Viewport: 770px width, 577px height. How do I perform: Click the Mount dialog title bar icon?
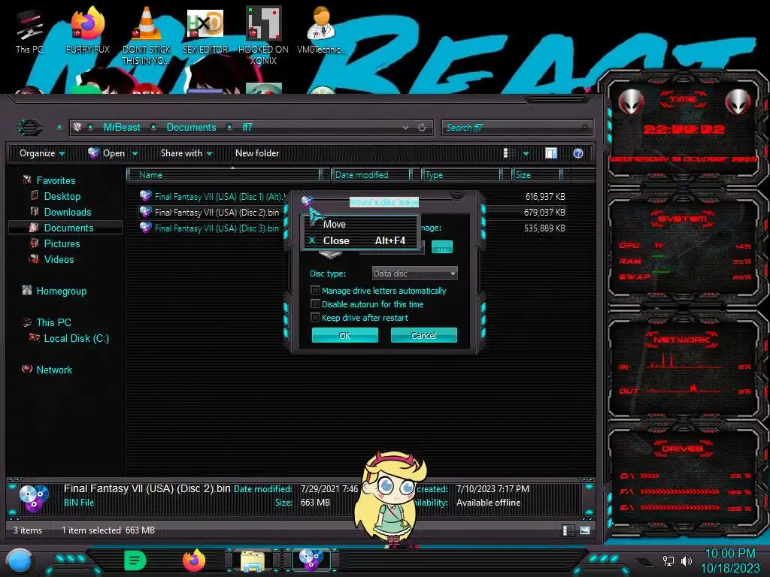click(x=307, y=201)
